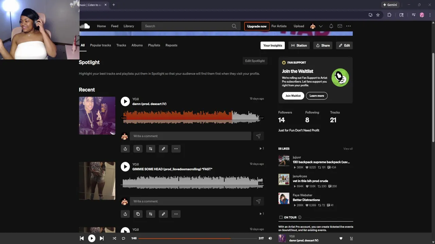Open more options for GIMMIE SOME HEAD
The width and height of the screenshot is (435, 244).
point(176,214)
